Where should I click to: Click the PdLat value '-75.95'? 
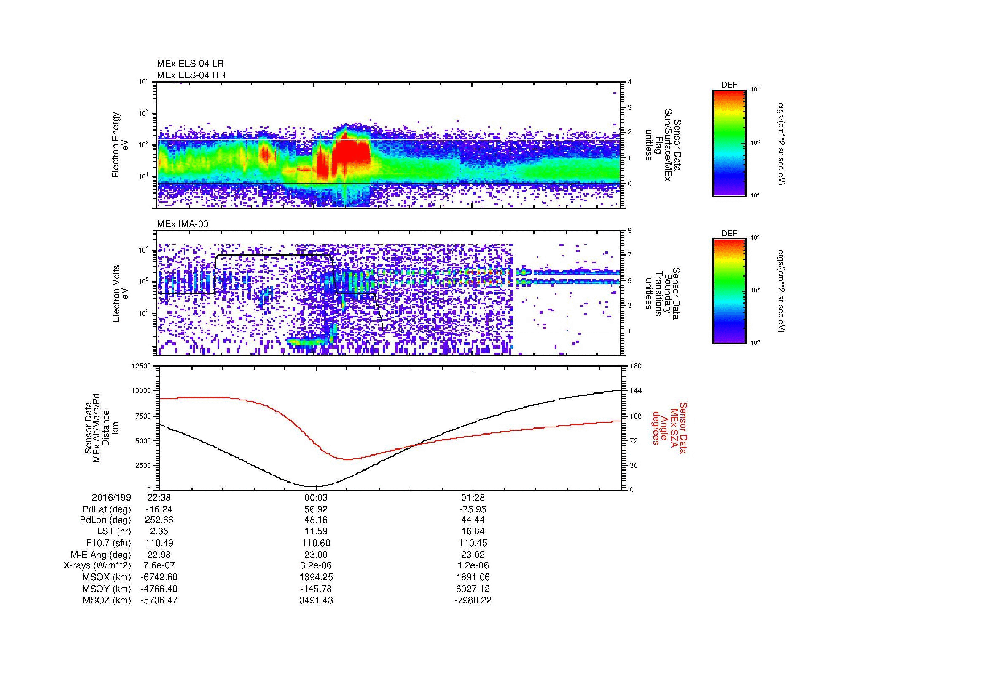pyautogui.click(x=473, y=509)
